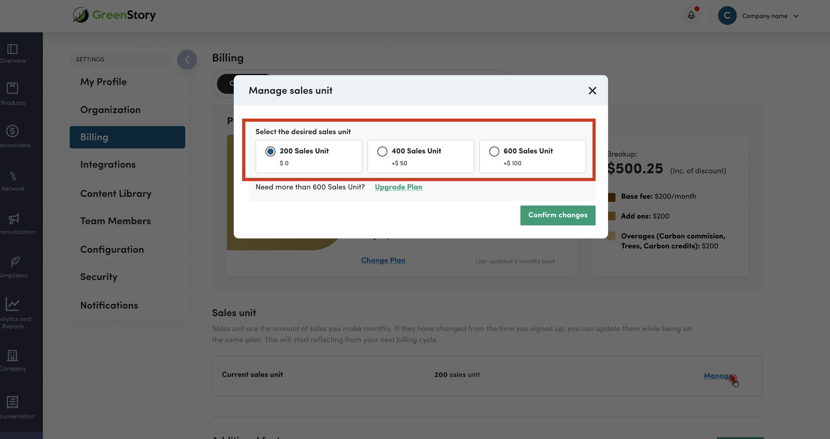The height and width of the screenshot is (439, 830).
Task: Open the notifications bell icon
Action: click(x=691, y=15)
